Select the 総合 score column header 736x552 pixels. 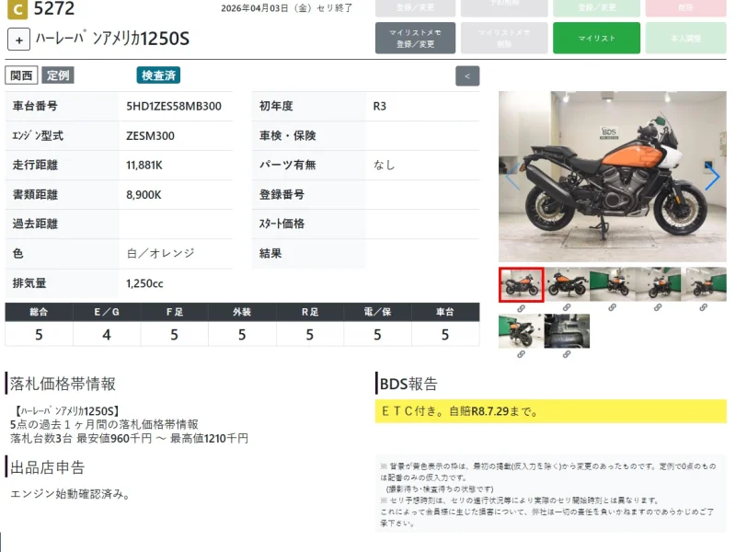point(39,312)
